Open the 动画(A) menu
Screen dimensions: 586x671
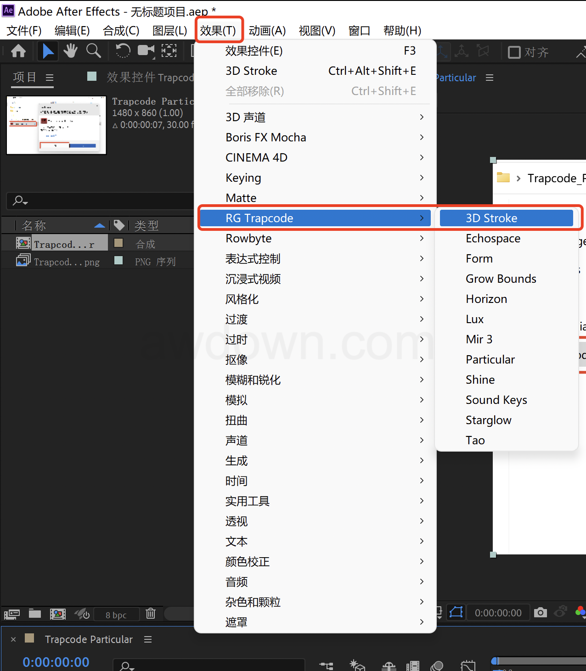click(x=267, y=31)
